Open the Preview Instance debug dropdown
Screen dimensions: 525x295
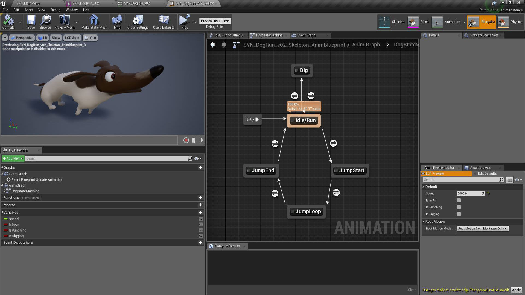[x=215, y=21]
